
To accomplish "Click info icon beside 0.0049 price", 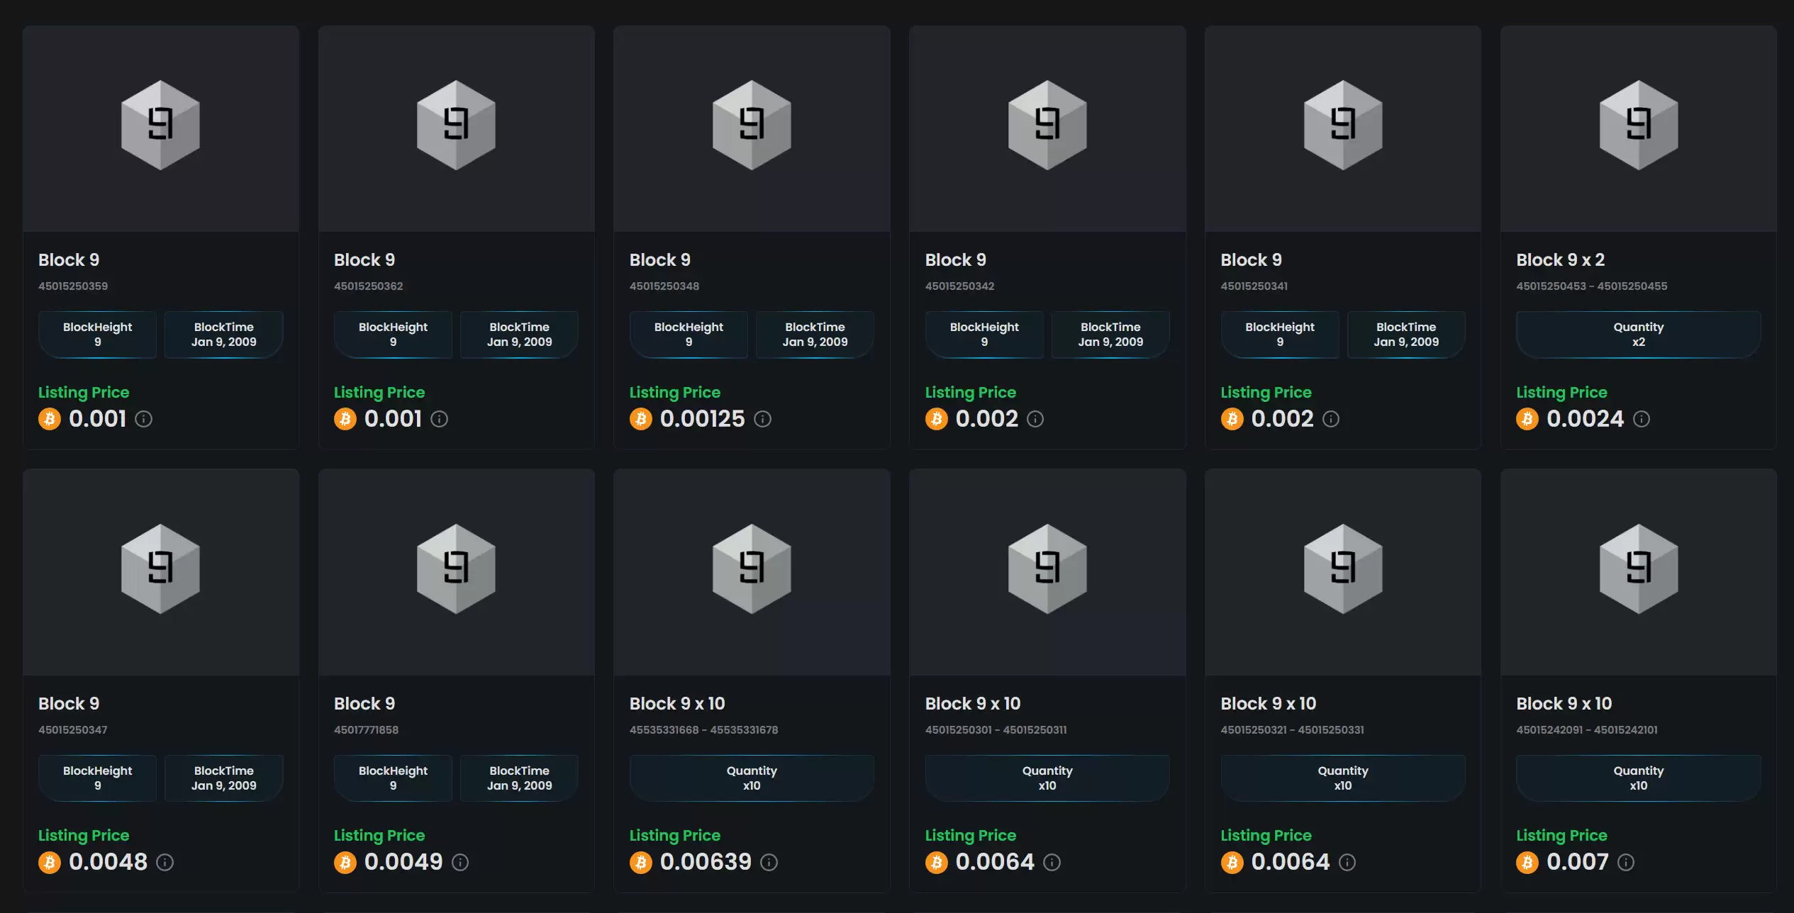I will [x=460, y=862].
